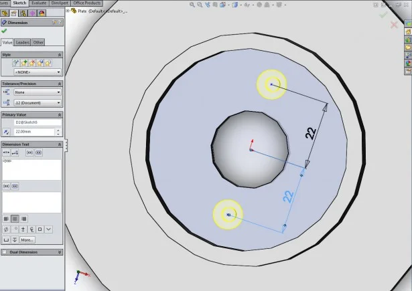
Task: Click the green checkmark to accept dimension
Action: 5,31
